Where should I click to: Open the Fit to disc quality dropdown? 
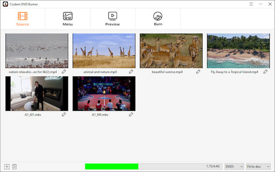(x=258, y=167)
